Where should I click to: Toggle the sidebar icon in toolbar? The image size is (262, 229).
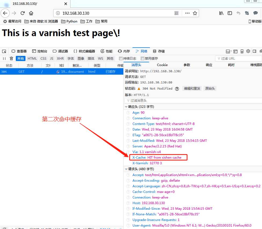pyautogui.click(x=230, y=13)
